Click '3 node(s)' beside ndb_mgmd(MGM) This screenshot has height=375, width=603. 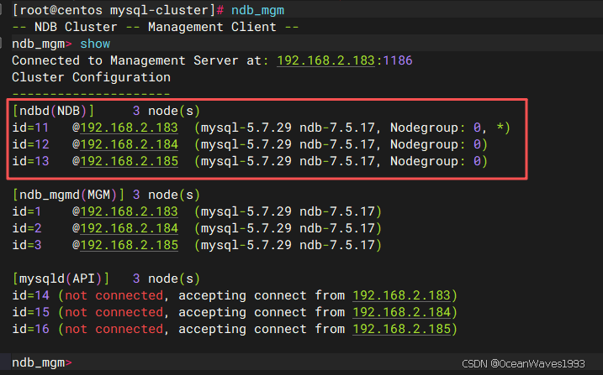pos(167,195)
